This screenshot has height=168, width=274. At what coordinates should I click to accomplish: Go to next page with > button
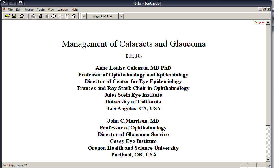point(121,16)
